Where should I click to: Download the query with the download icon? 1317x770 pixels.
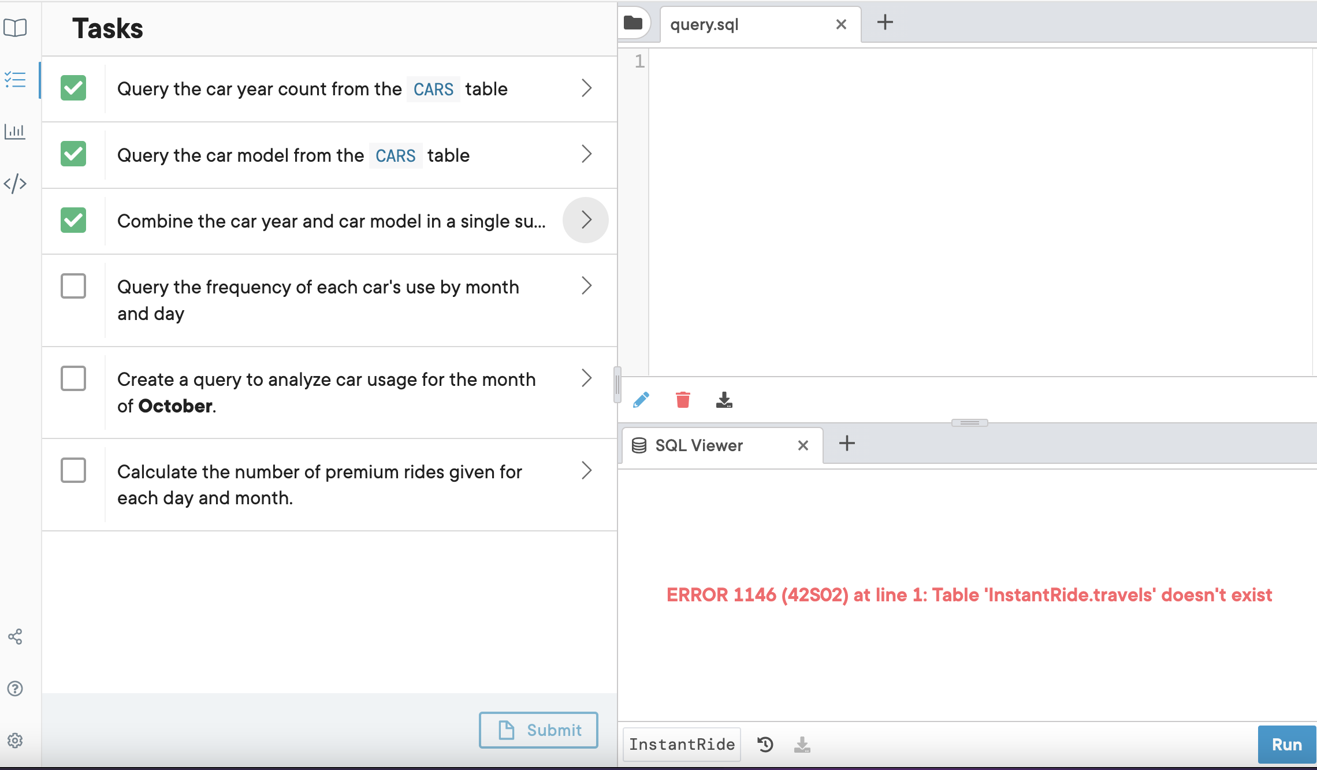724,399
